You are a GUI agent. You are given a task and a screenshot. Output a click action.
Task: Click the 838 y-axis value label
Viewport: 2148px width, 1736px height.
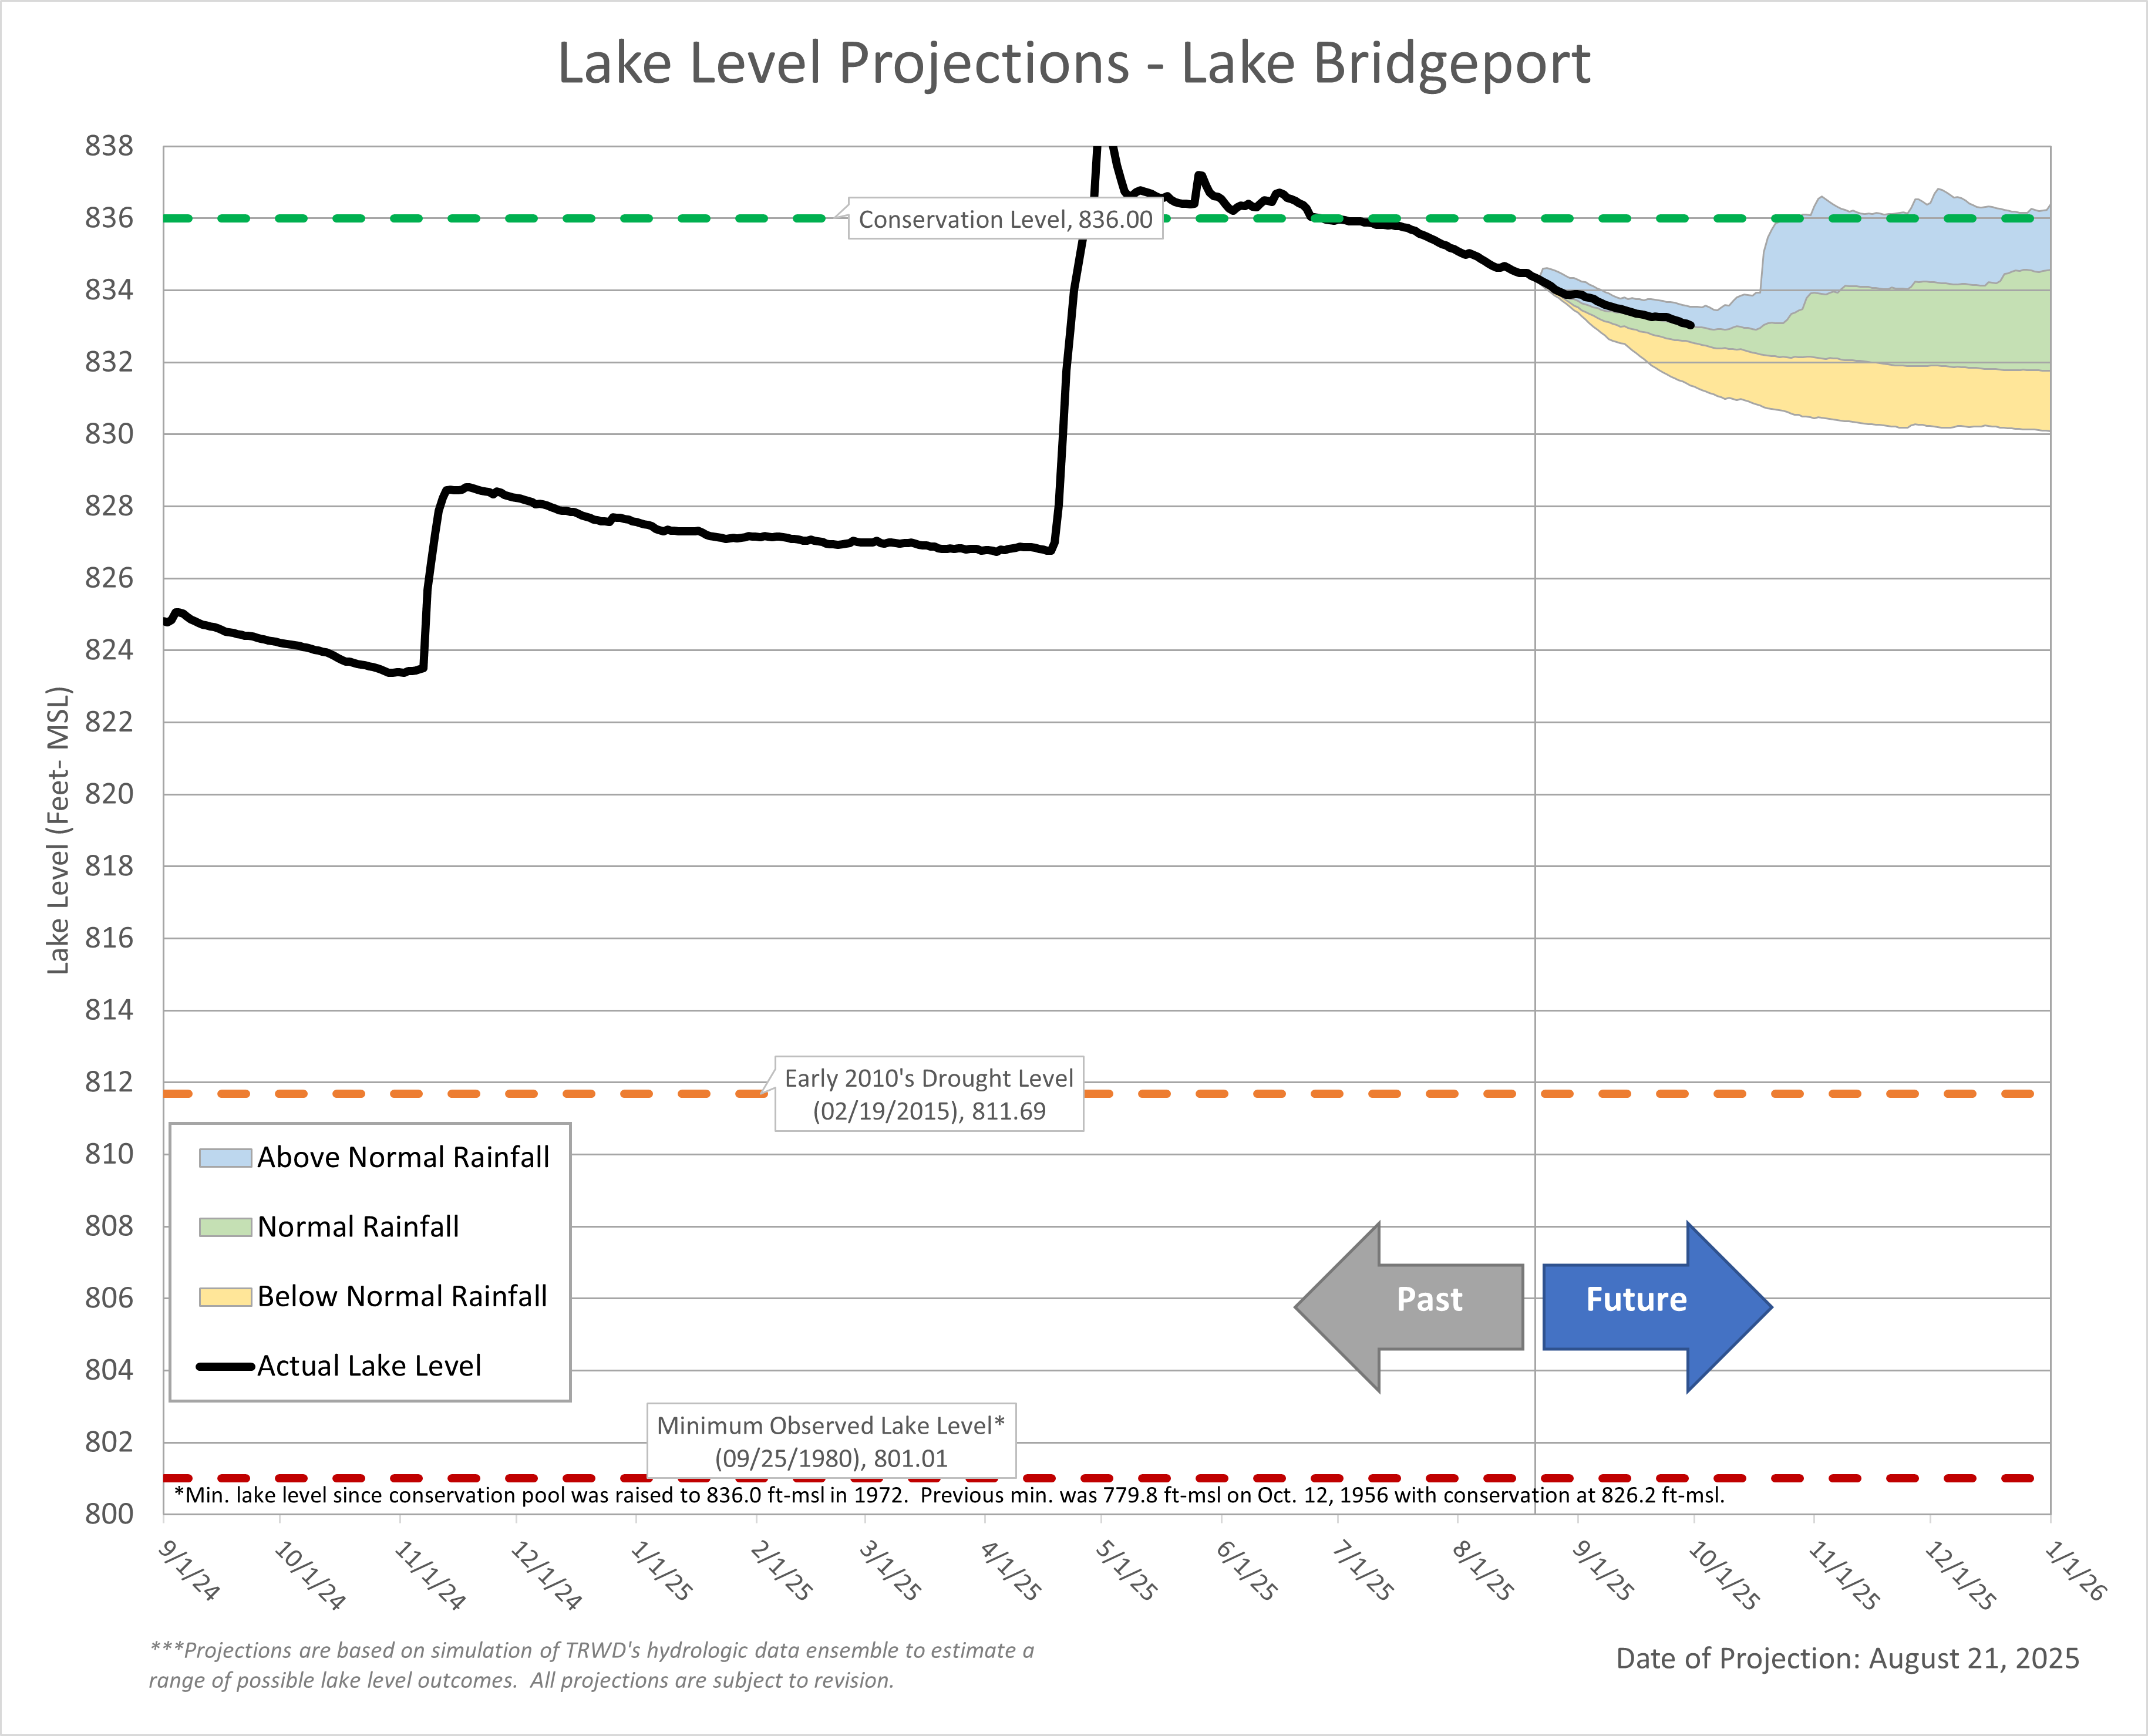[109, 147]
